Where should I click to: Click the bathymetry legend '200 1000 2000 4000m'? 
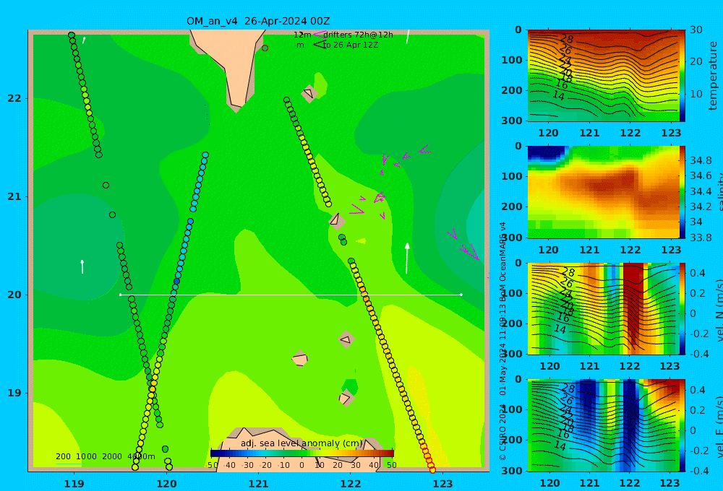105,457
